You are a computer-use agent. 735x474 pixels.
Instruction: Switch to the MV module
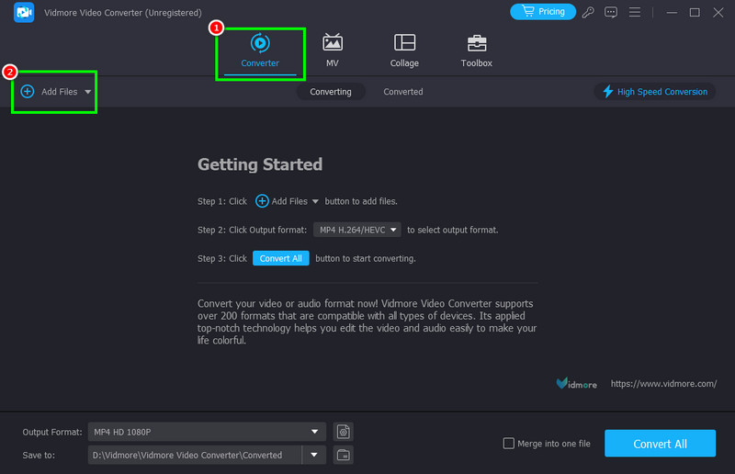(332, 44)
